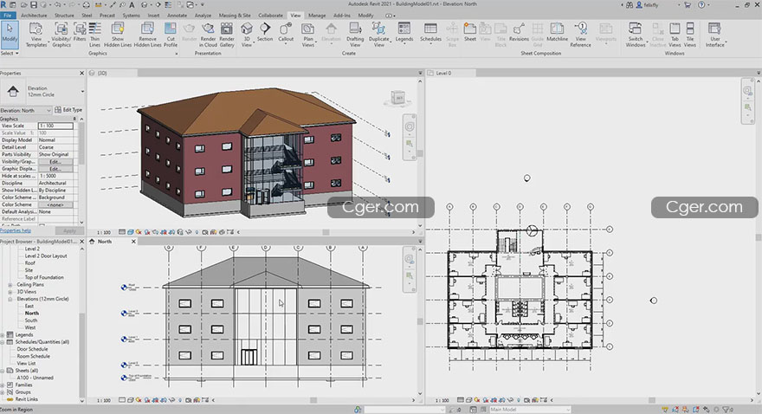Click the Tile Views tool
Screen dimensions: 762x414
pos(690,35)
